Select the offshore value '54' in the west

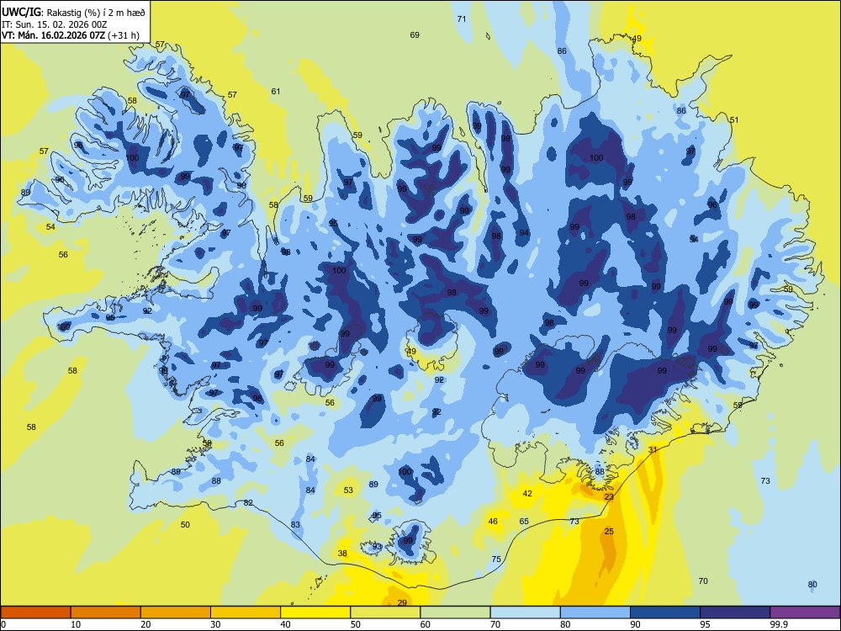pyautogui.click(x=50, y=227)
